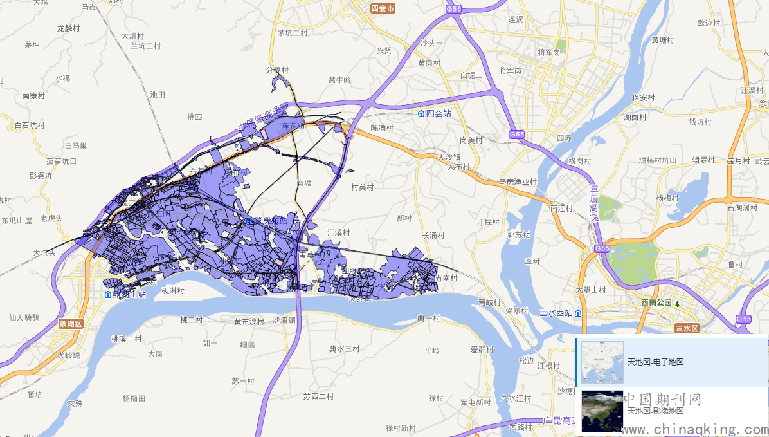Click the 沙浦镇 town label
This screenshot has height=437, width=769.
(284, 320)
